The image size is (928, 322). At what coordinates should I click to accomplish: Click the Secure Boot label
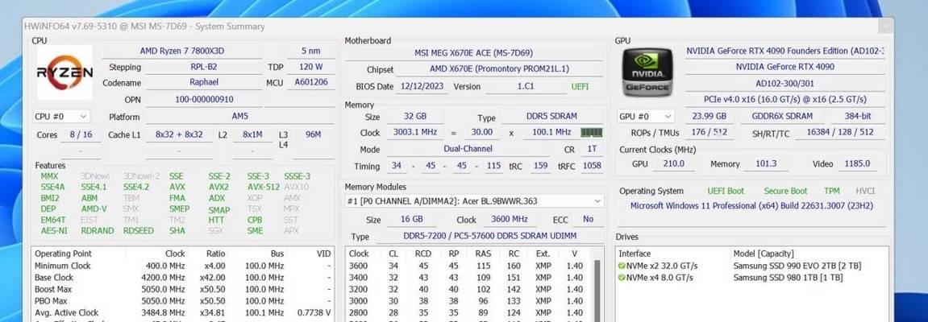point(785,191)
